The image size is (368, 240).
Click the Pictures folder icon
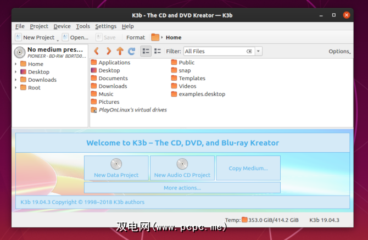click(94, 102)
